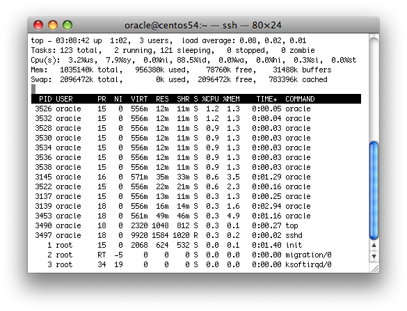The image size is (407, 311).
Task: Click TIME+ value 0:01.29
Action: (x=266, y=177)
